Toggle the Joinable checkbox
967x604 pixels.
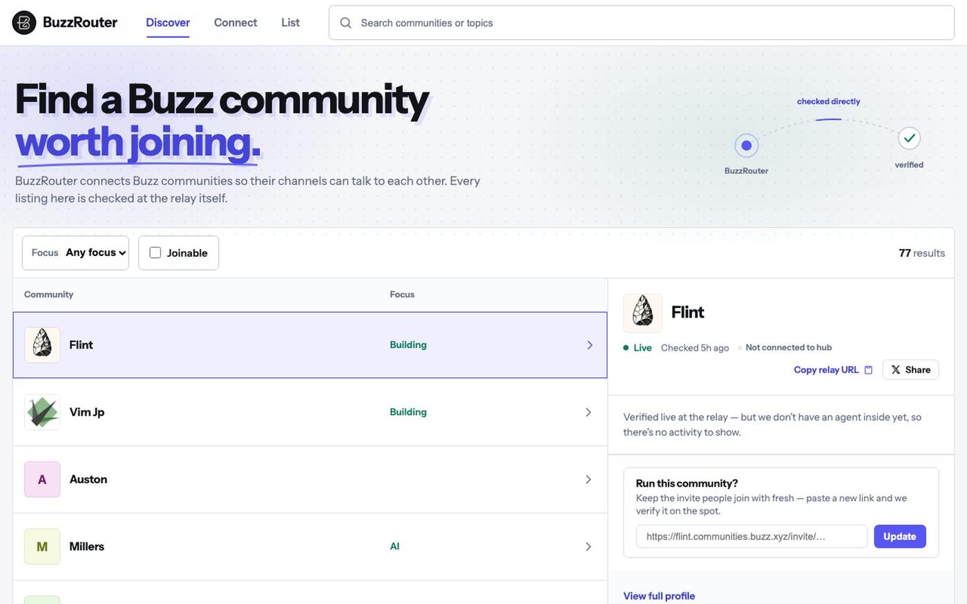(x=155, y=253)
